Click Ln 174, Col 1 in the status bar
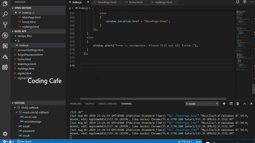The image size is (255, 143). point(185,141)
